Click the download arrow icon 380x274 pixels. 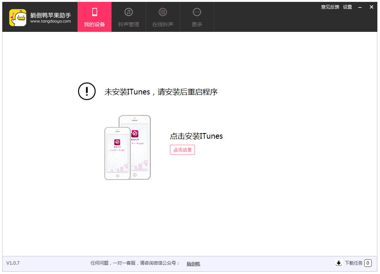tap(339, 263)
